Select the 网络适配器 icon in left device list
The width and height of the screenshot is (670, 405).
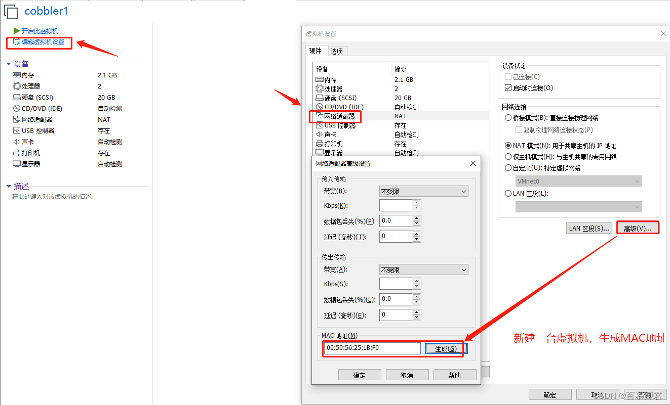tap(17, 119)
